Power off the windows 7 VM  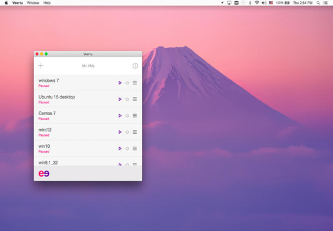click(x=127, y=83)
